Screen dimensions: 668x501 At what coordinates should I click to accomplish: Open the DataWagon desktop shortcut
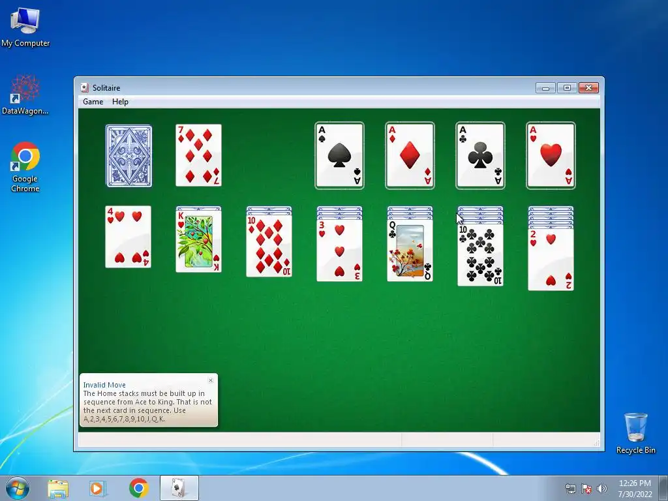(25, 95)
